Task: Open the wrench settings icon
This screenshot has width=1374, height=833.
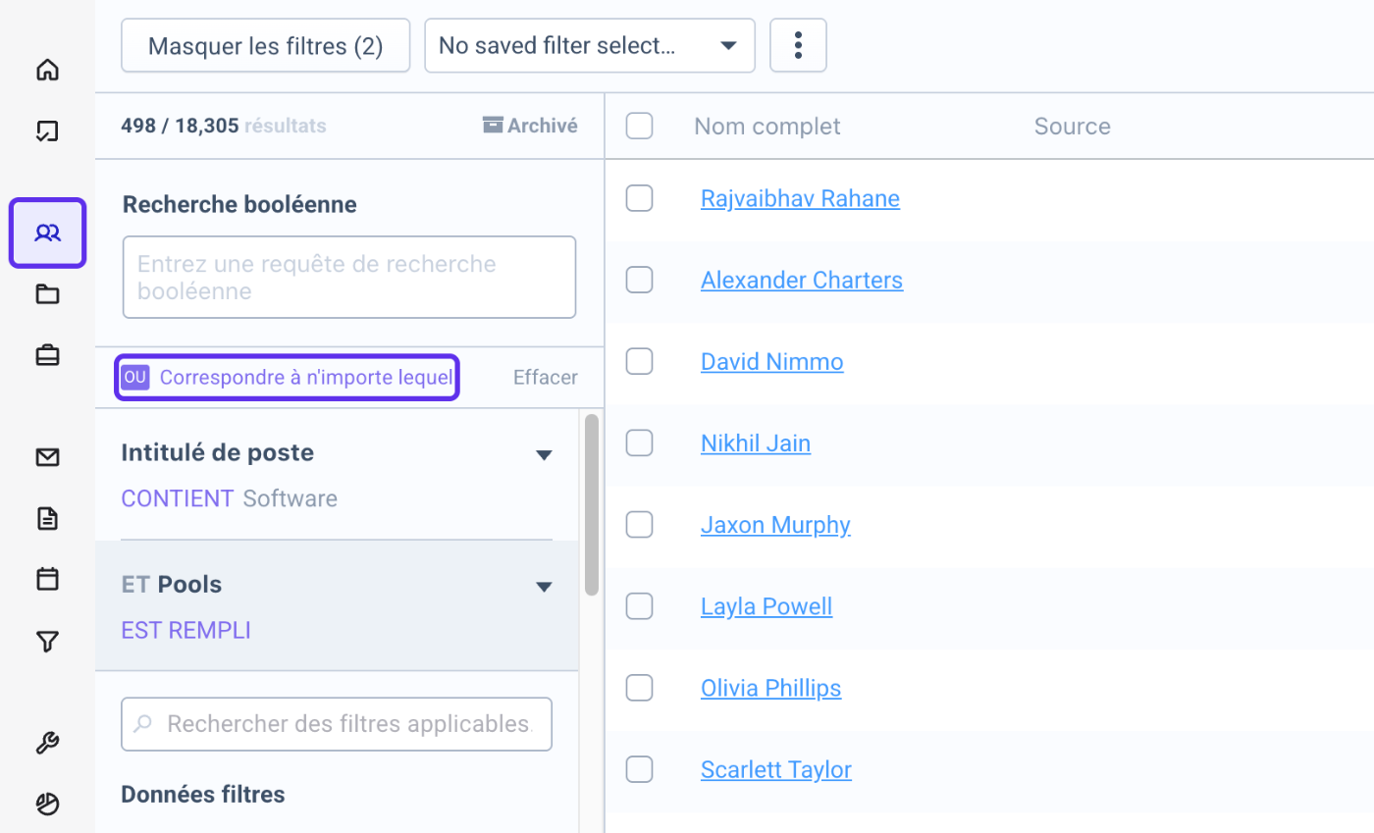Action: (47, 744)
